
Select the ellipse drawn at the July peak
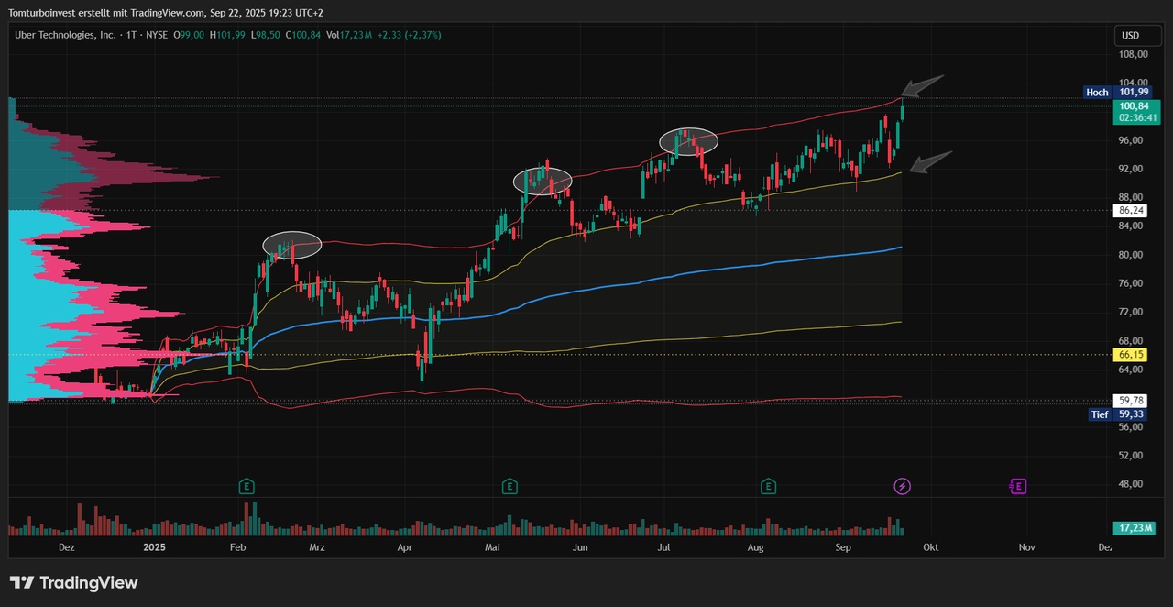coord(688,140)
